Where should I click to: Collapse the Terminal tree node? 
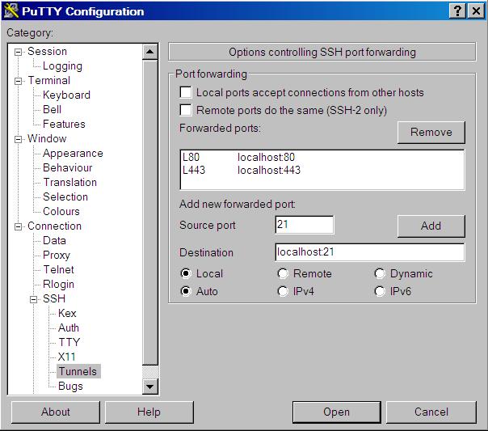click(x=19, y=81)
